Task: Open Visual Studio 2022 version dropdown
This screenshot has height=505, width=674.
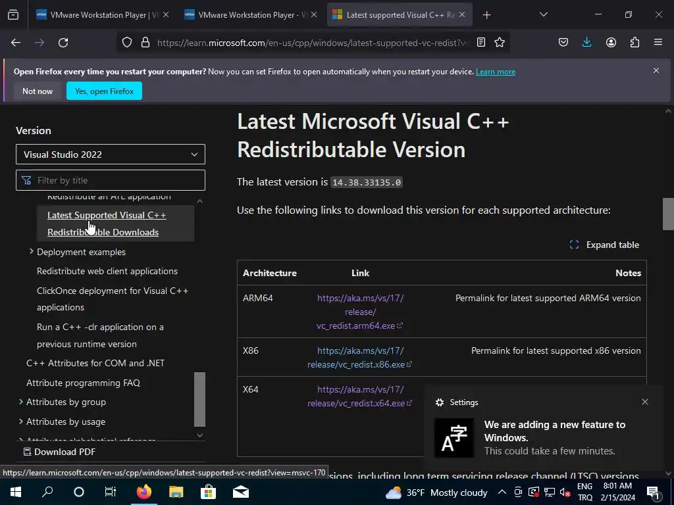Action: tap(111, 154)
